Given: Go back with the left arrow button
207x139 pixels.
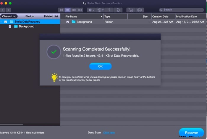Looking at the screenshot, I should tap(3, 10).
